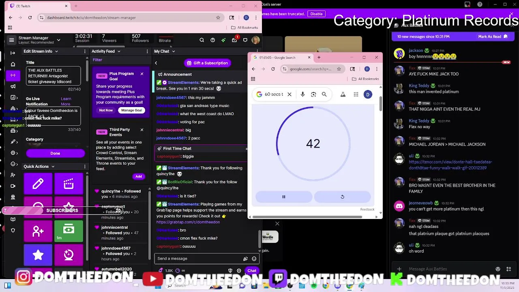Open Twitch chat settings gear

coord(239,271)
